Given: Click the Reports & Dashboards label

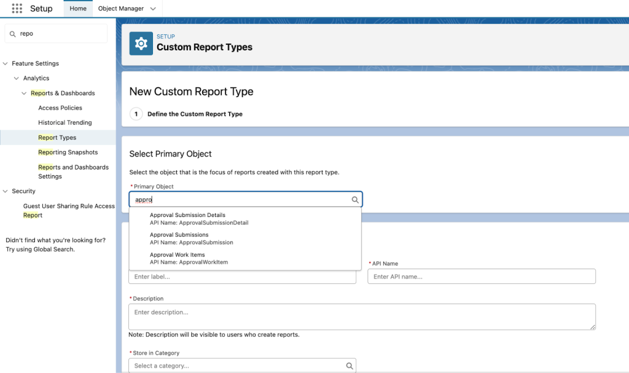Looking at the screenshot, I should point(63,93).
